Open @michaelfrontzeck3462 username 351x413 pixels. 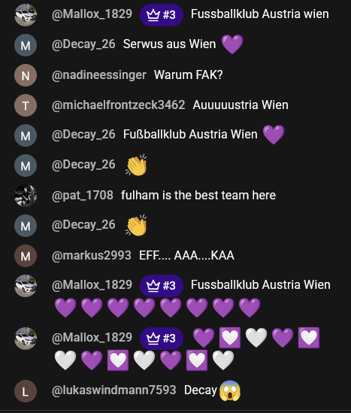point(119,105)
